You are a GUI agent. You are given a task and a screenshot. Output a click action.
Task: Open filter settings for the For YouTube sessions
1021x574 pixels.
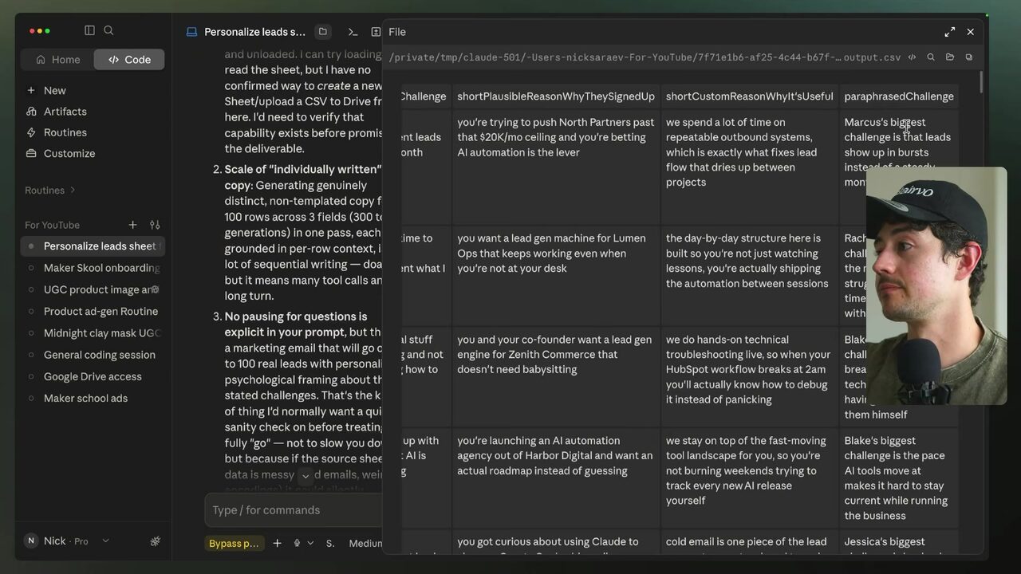pos(155,225)
